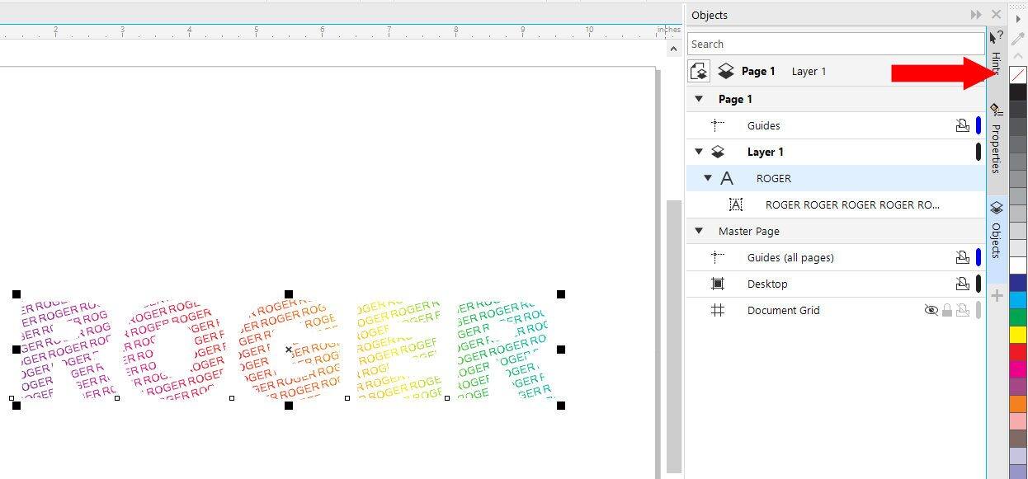
Task: Click the lock icon on Document Grid
Action: tap(947, 310)
